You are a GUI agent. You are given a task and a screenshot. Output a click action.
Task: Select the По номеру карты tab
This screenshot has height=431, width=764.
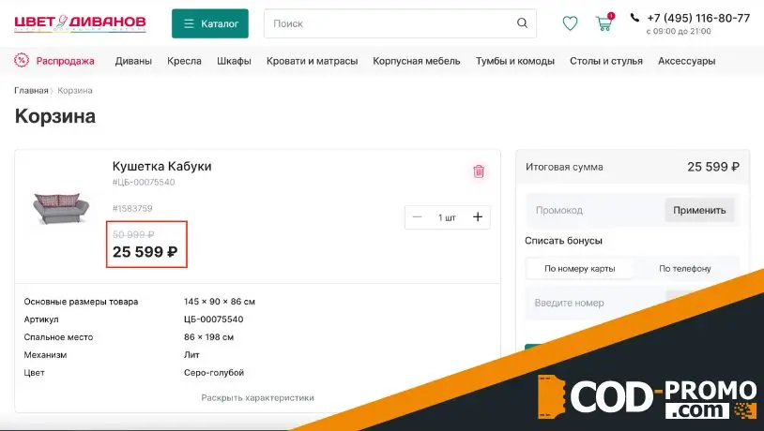tap(580, 269)
